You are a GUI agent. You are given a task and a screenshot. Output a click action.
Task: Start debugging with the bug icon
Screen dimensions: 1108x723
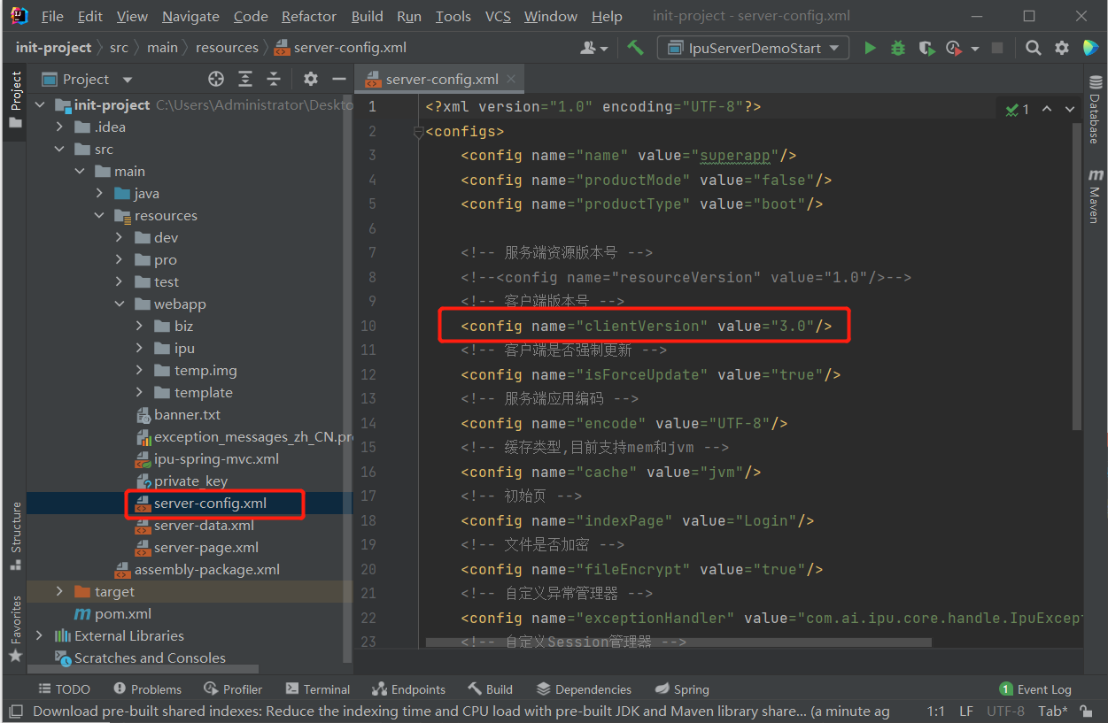click(x=898, y=48)
